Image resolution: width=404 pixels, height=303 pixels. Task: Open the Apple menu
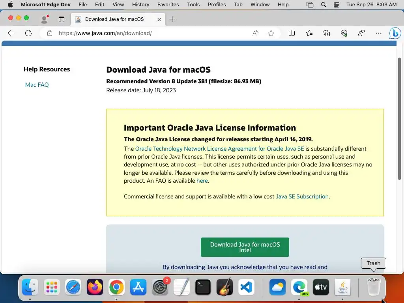pos(10,4)
